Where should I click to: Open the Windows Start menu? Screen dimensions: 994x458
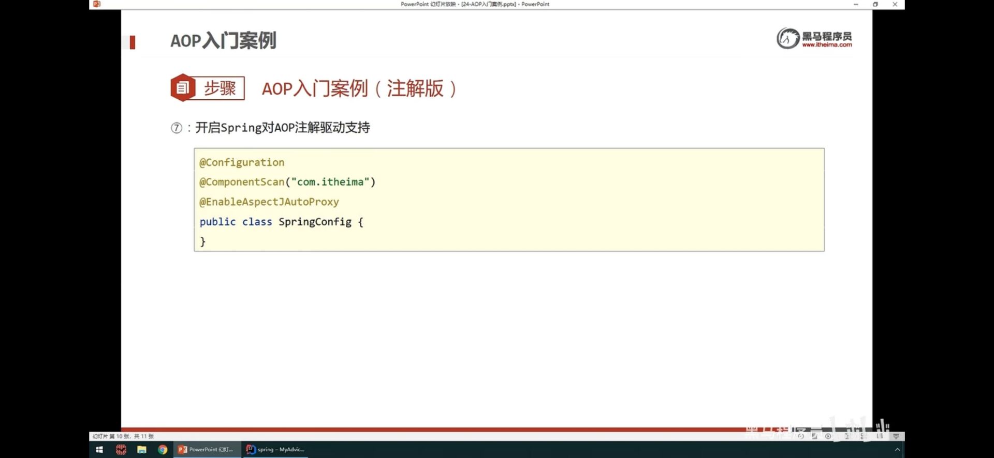(99, 450)
